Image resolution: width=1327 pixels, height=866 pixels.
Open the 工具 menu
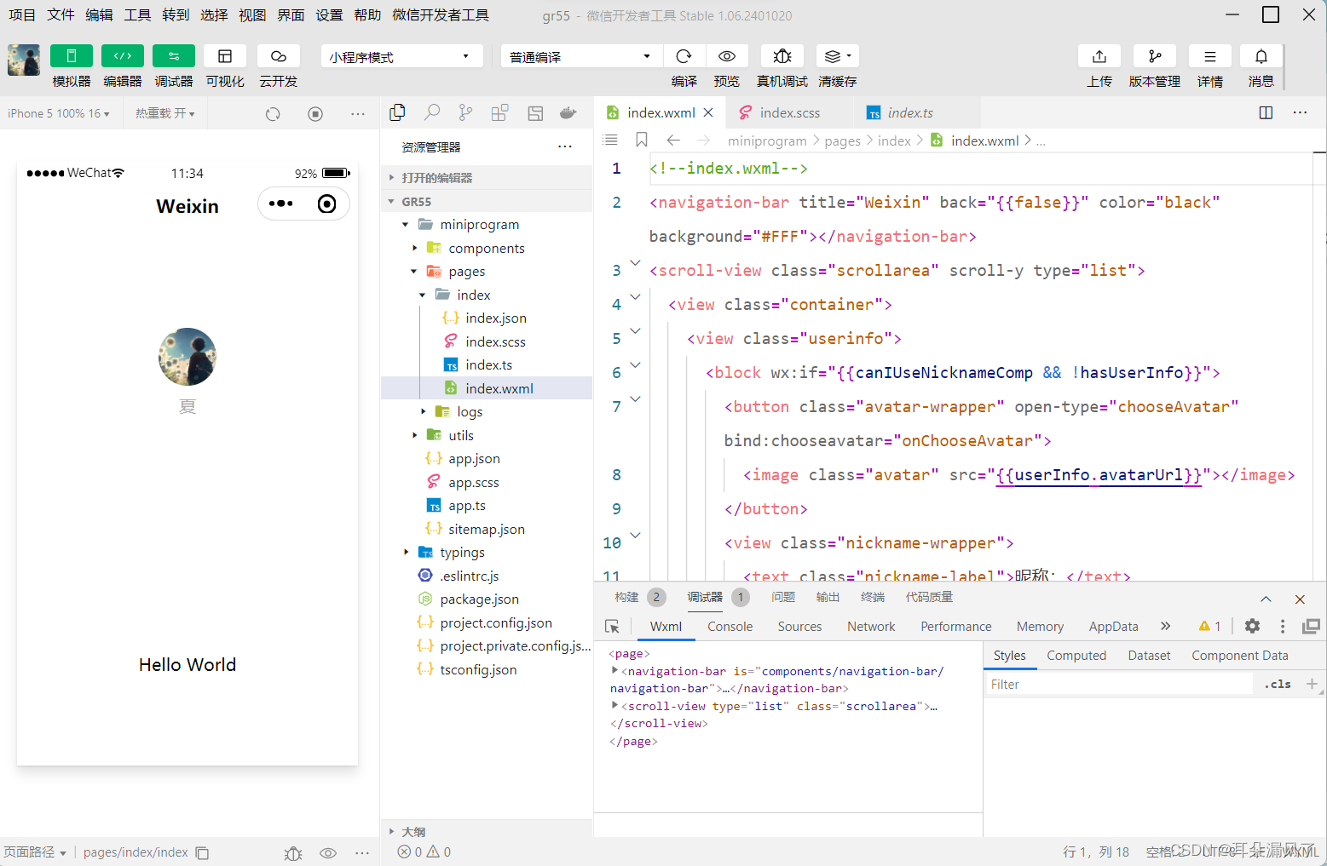137,15
